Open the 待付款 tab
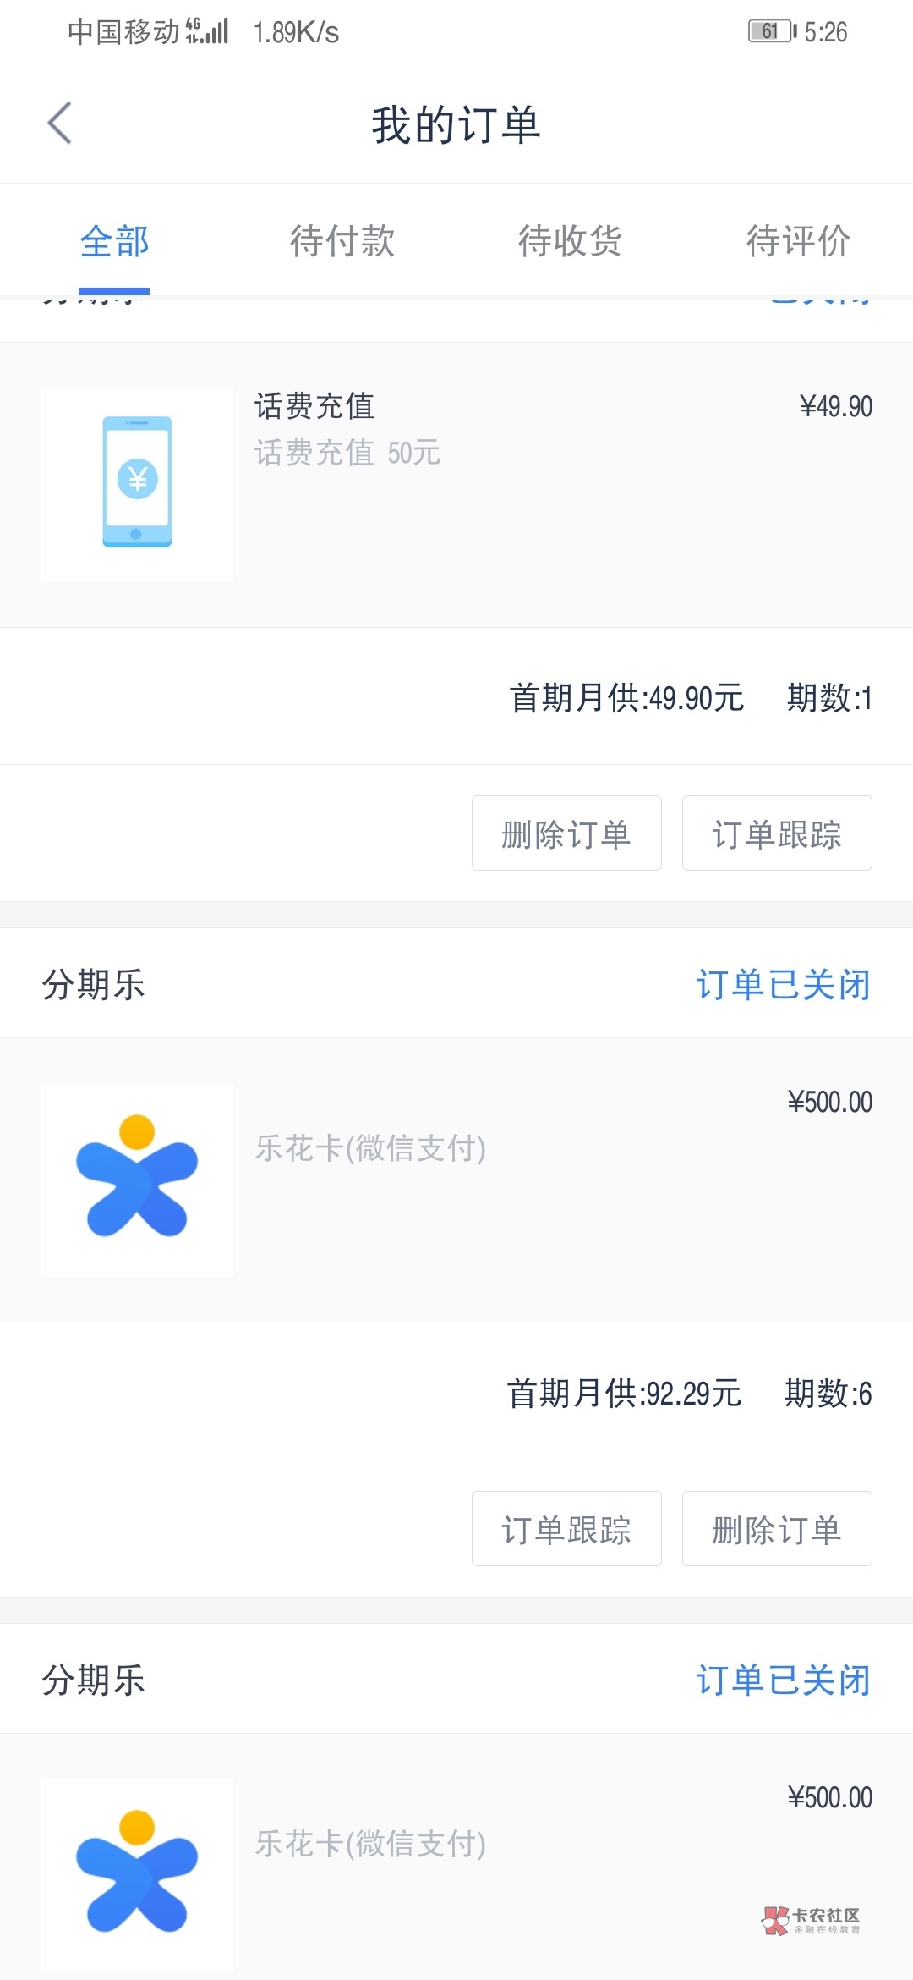The height and width of the screenshot is (1980, 913). (342, 242)
